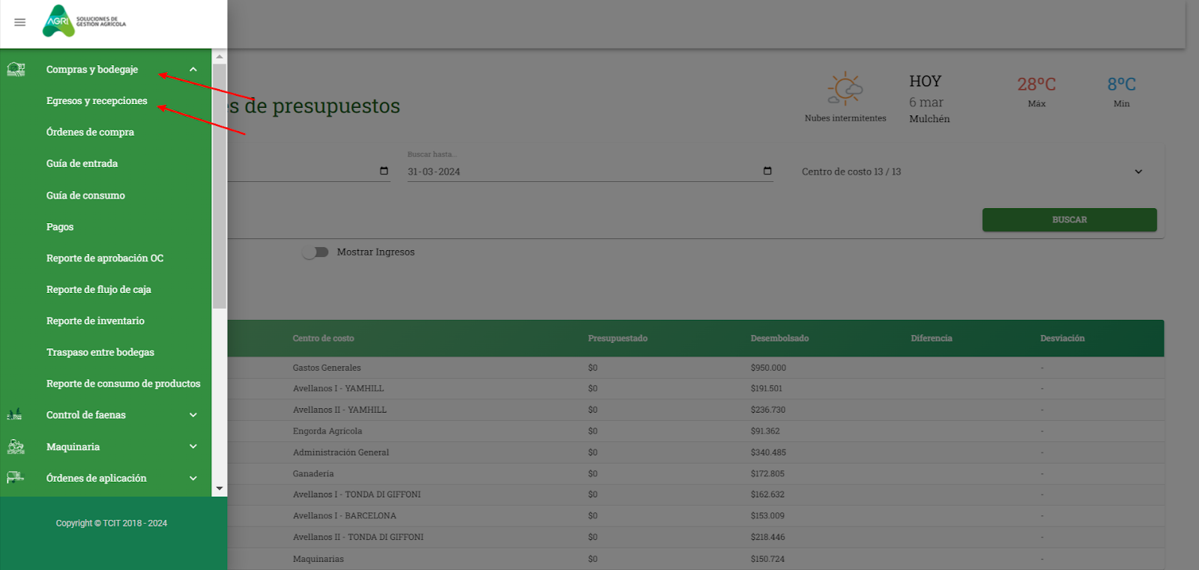
Task: Select Avellanos II - TONDA DI GIFFONI row
Action: (x=695, y=537)
